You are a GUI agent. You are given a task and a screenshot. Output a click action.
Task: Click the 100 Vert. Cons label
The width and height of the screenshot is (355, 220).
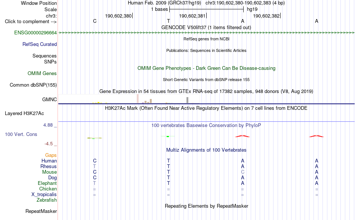pyautogui.click(x=21, y=134)
